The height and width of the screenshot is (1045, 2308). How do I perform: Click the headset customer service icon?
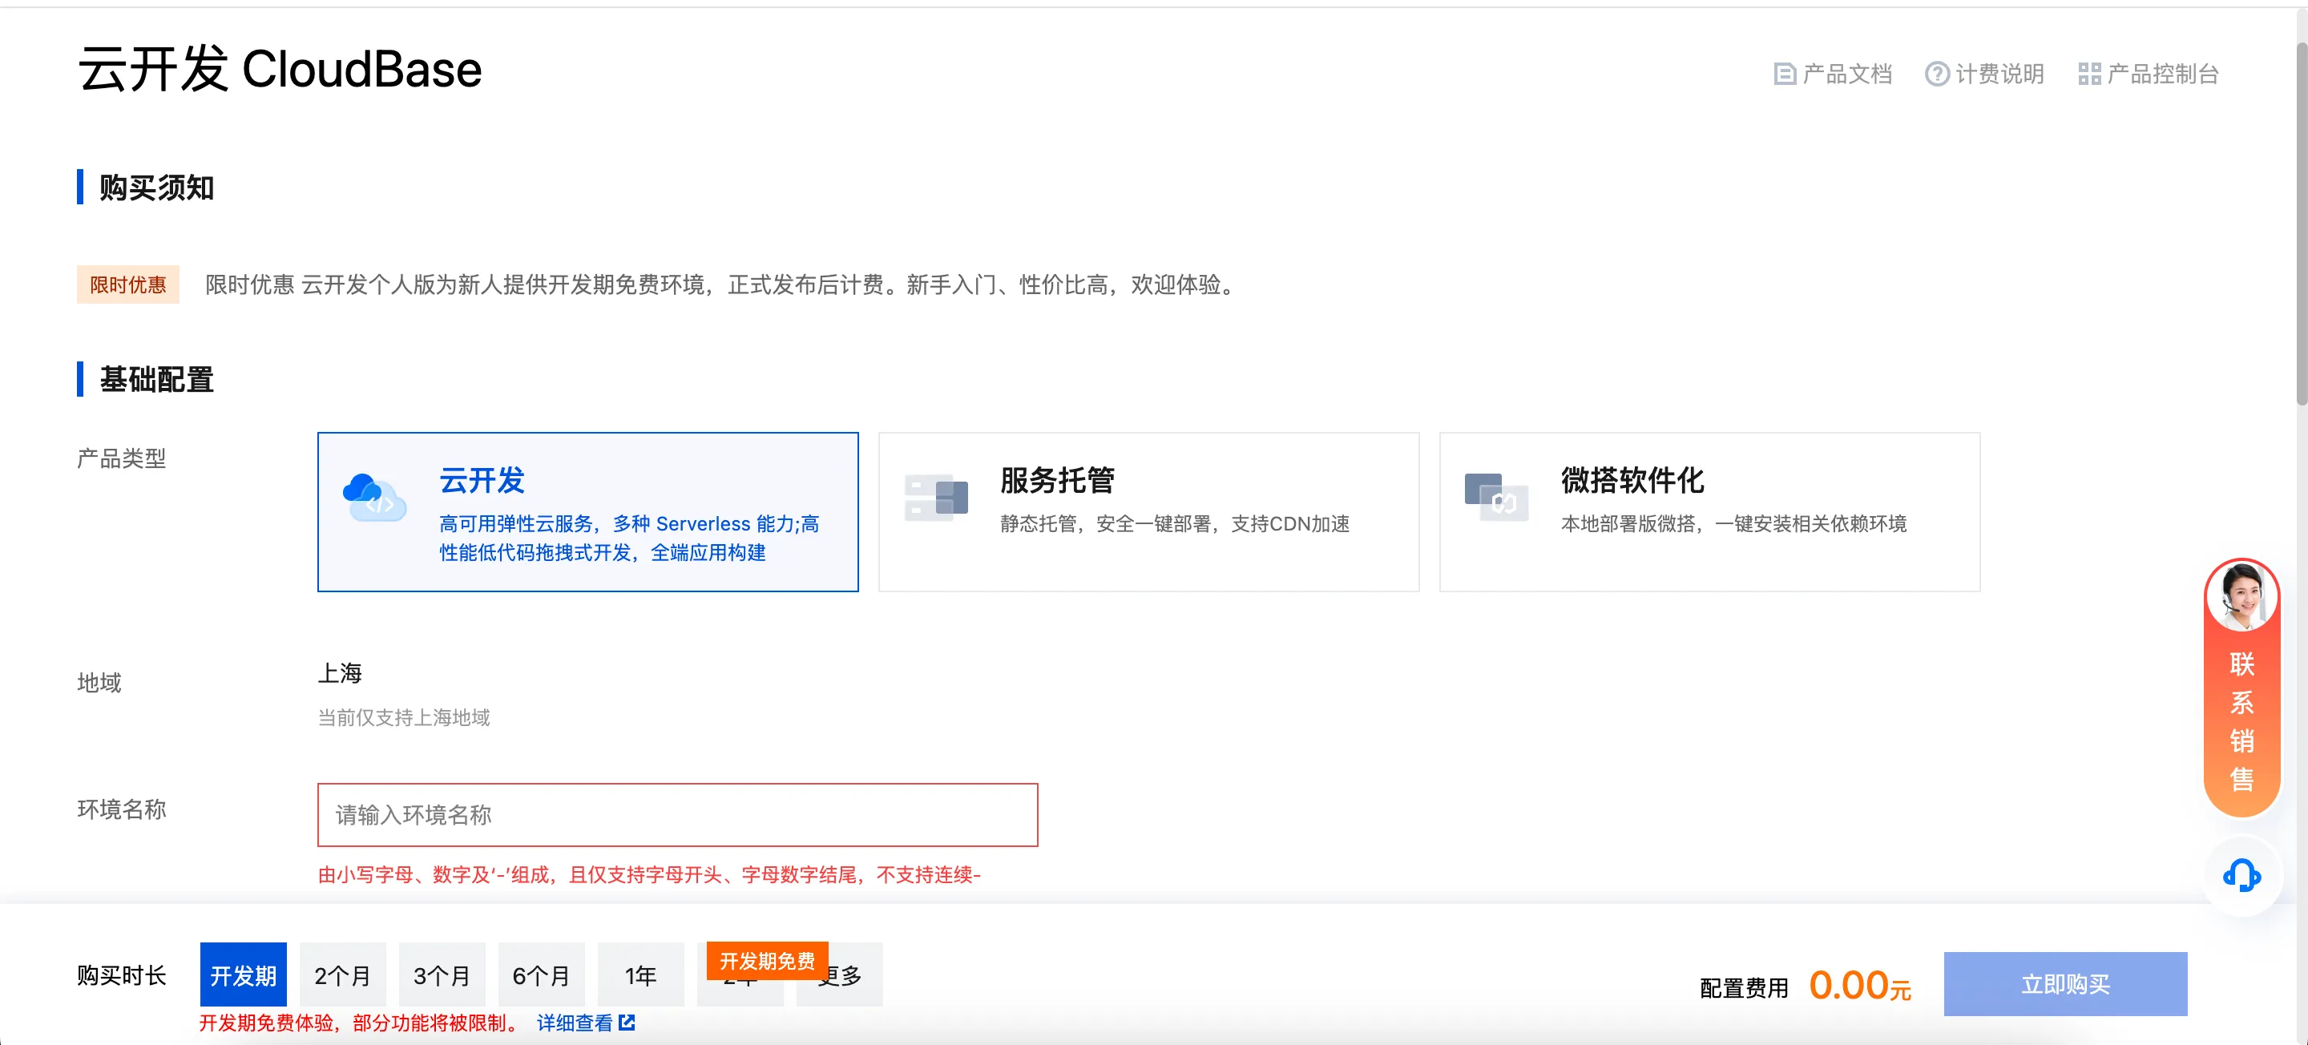[x=2241, y=875]
